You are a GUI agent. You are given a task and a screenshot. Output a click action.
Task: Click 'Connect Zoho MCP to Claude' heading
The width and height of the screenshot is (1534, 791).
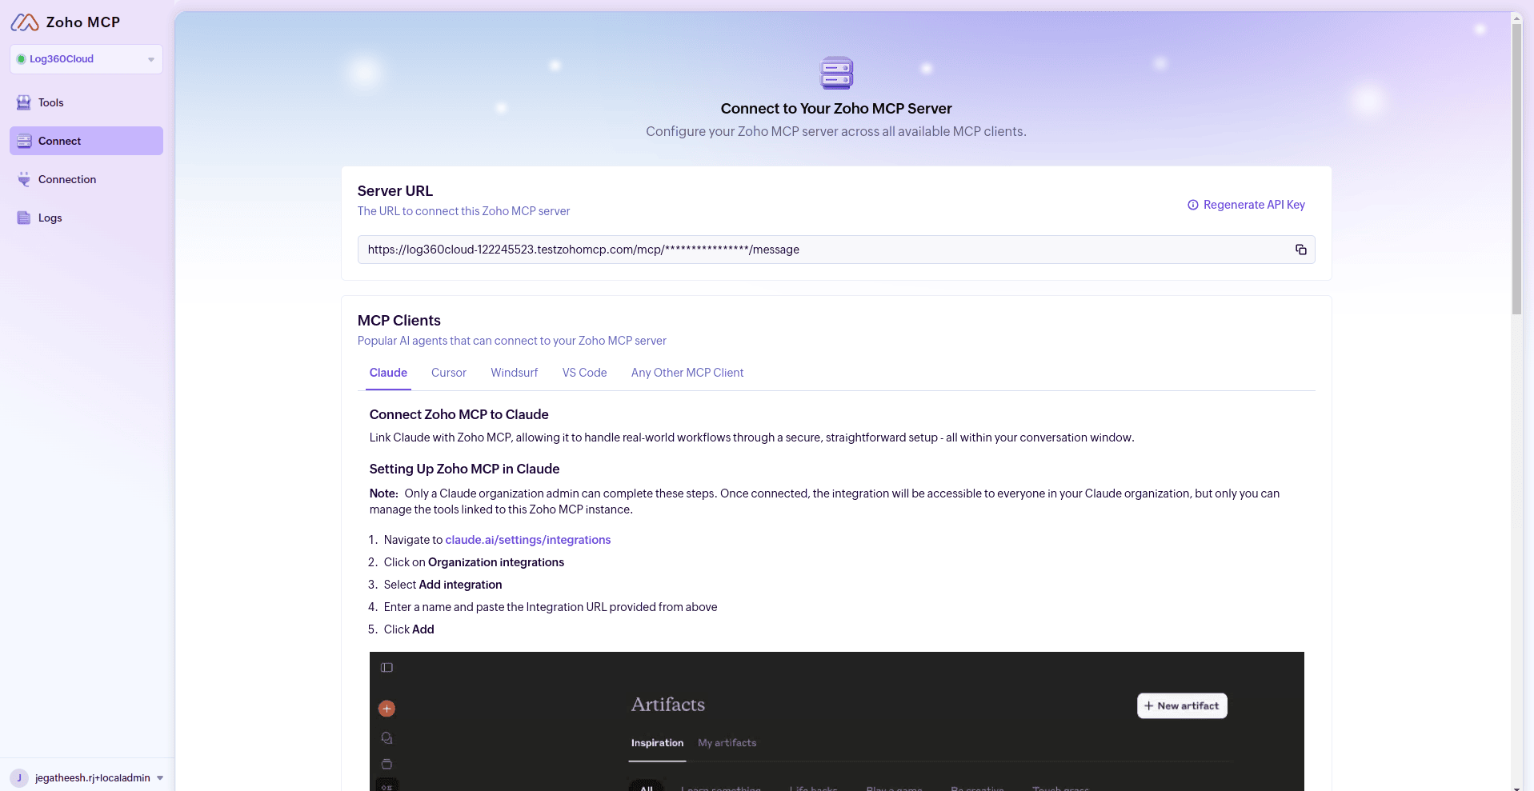pyautogui.click(x=459, y=414)
